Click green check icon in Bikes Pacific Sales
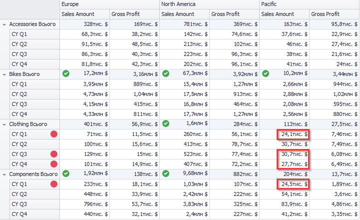This screenshot has height=220, width=360. coord(266,73)
